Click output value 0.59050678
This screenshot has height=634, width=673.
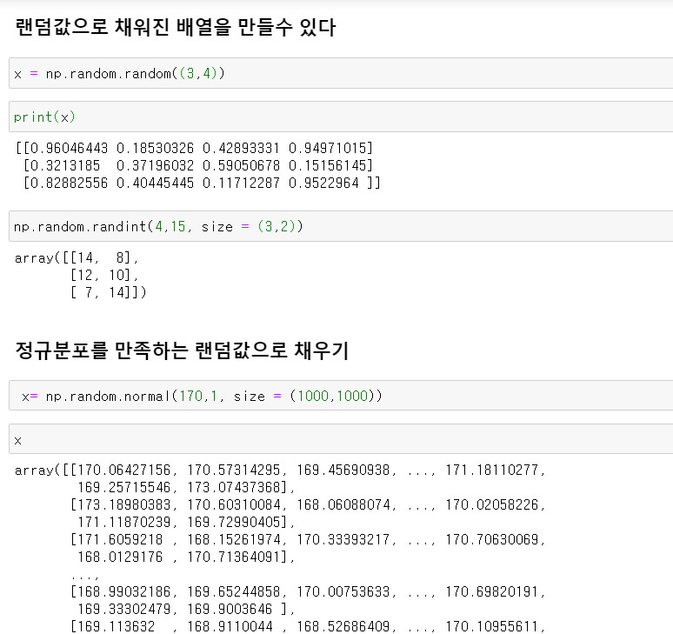[241, 165]
